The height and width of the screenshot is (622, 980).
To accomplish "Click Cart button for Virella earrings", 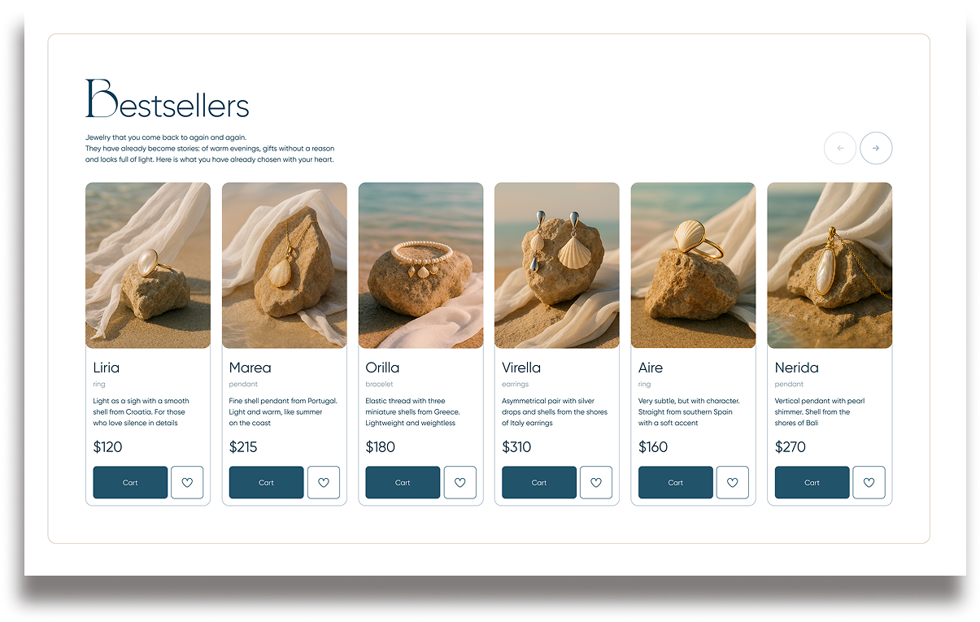I will [x=539, y=482].
